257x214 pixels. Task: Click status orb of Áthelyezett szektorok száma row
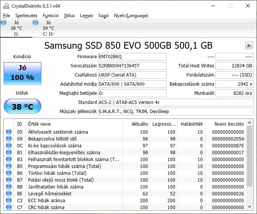click(9, 132)
